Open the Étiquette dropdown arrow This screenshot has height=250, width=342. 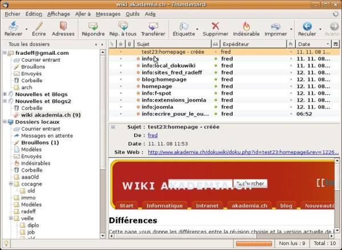[x=197, y=29]
